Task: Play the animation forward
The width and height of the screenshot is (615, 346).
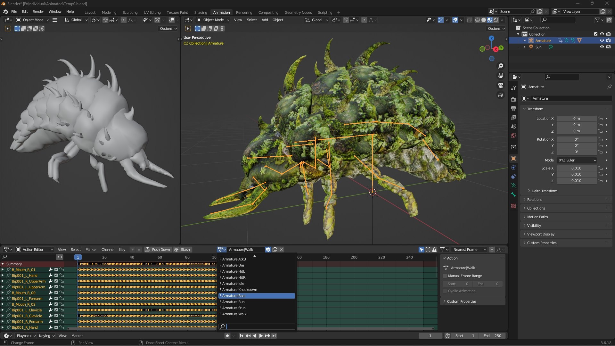Action: tap(261, 336)
